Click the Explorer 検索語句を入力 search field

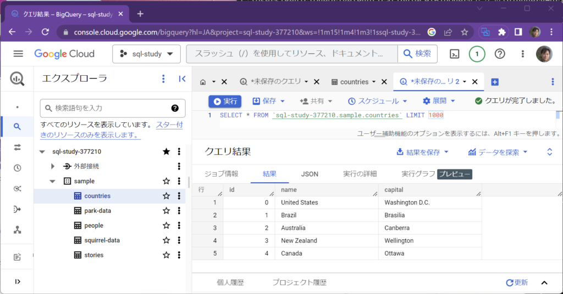[x=112, y=108]
